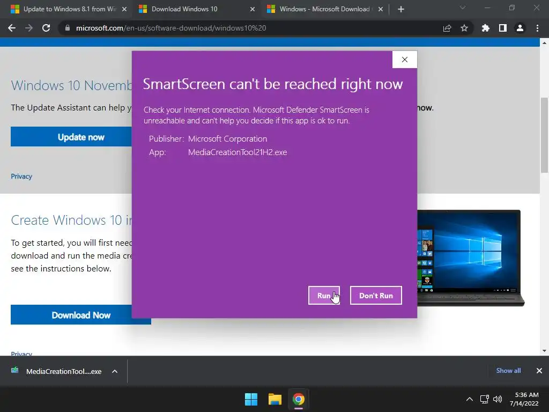Close the downloads bar

point(539,371)
